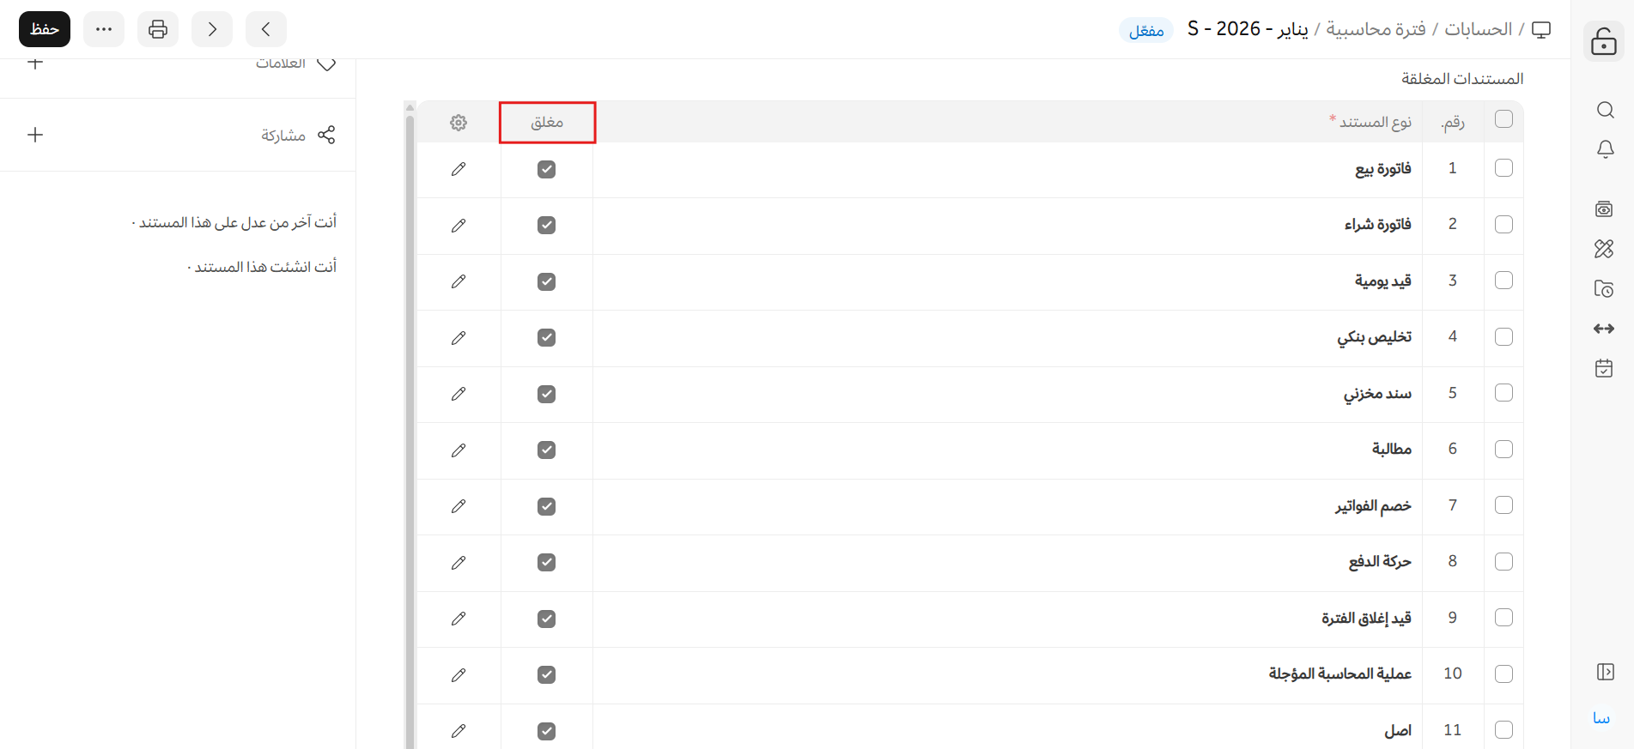Click the print icon in toolbar
1634x749 pixels.
coord(158,29)
